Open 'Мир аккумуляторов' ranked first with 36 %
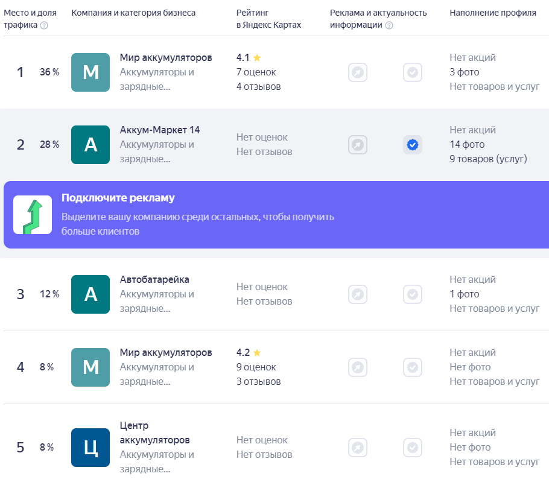This screenshot has width=549, height=488. [x=166, y=58]
